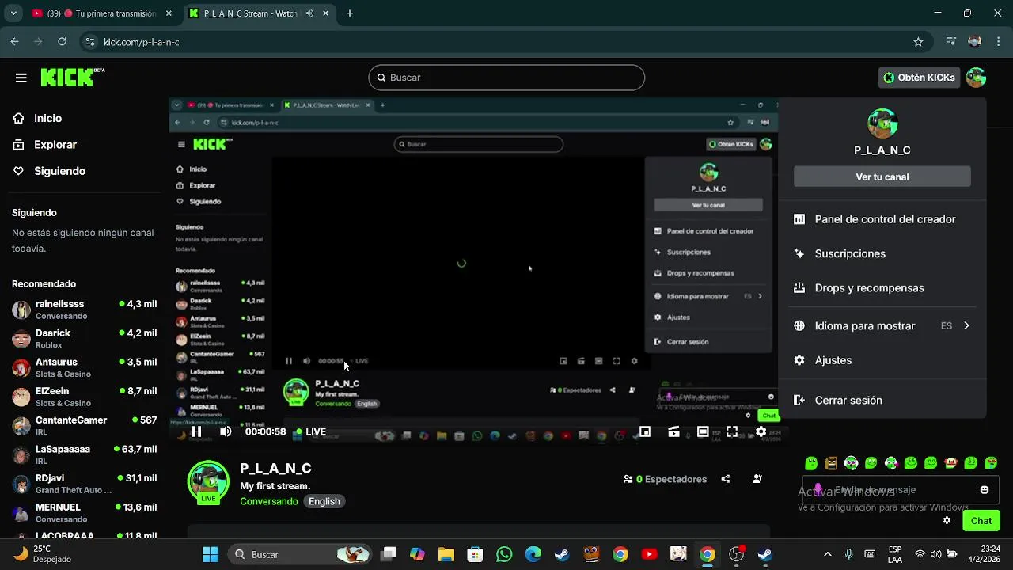Click the address bar URL
Screen dimensions: 1013x570
pos(142,42)
